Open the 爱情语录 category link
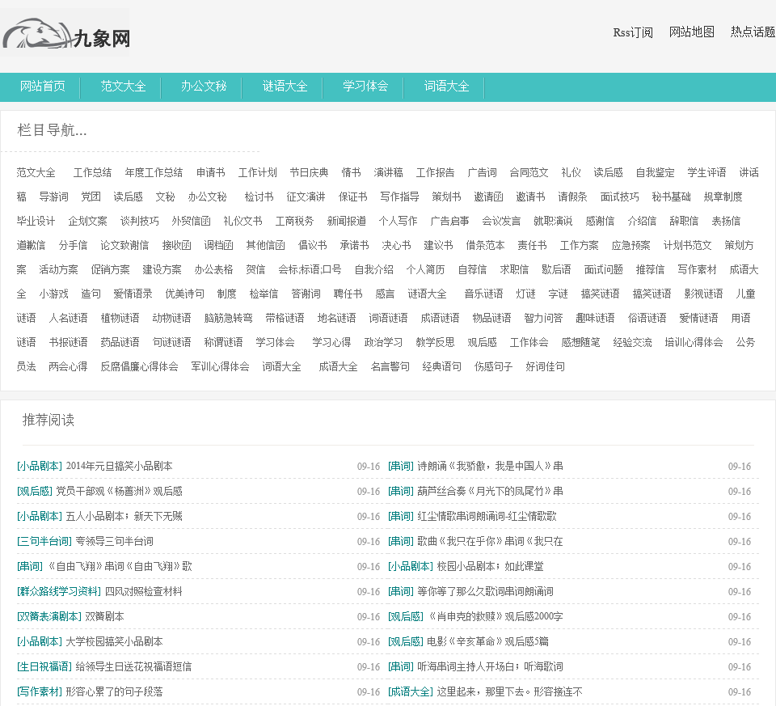This screenshot has height=706, width=776. pos(133,294)
